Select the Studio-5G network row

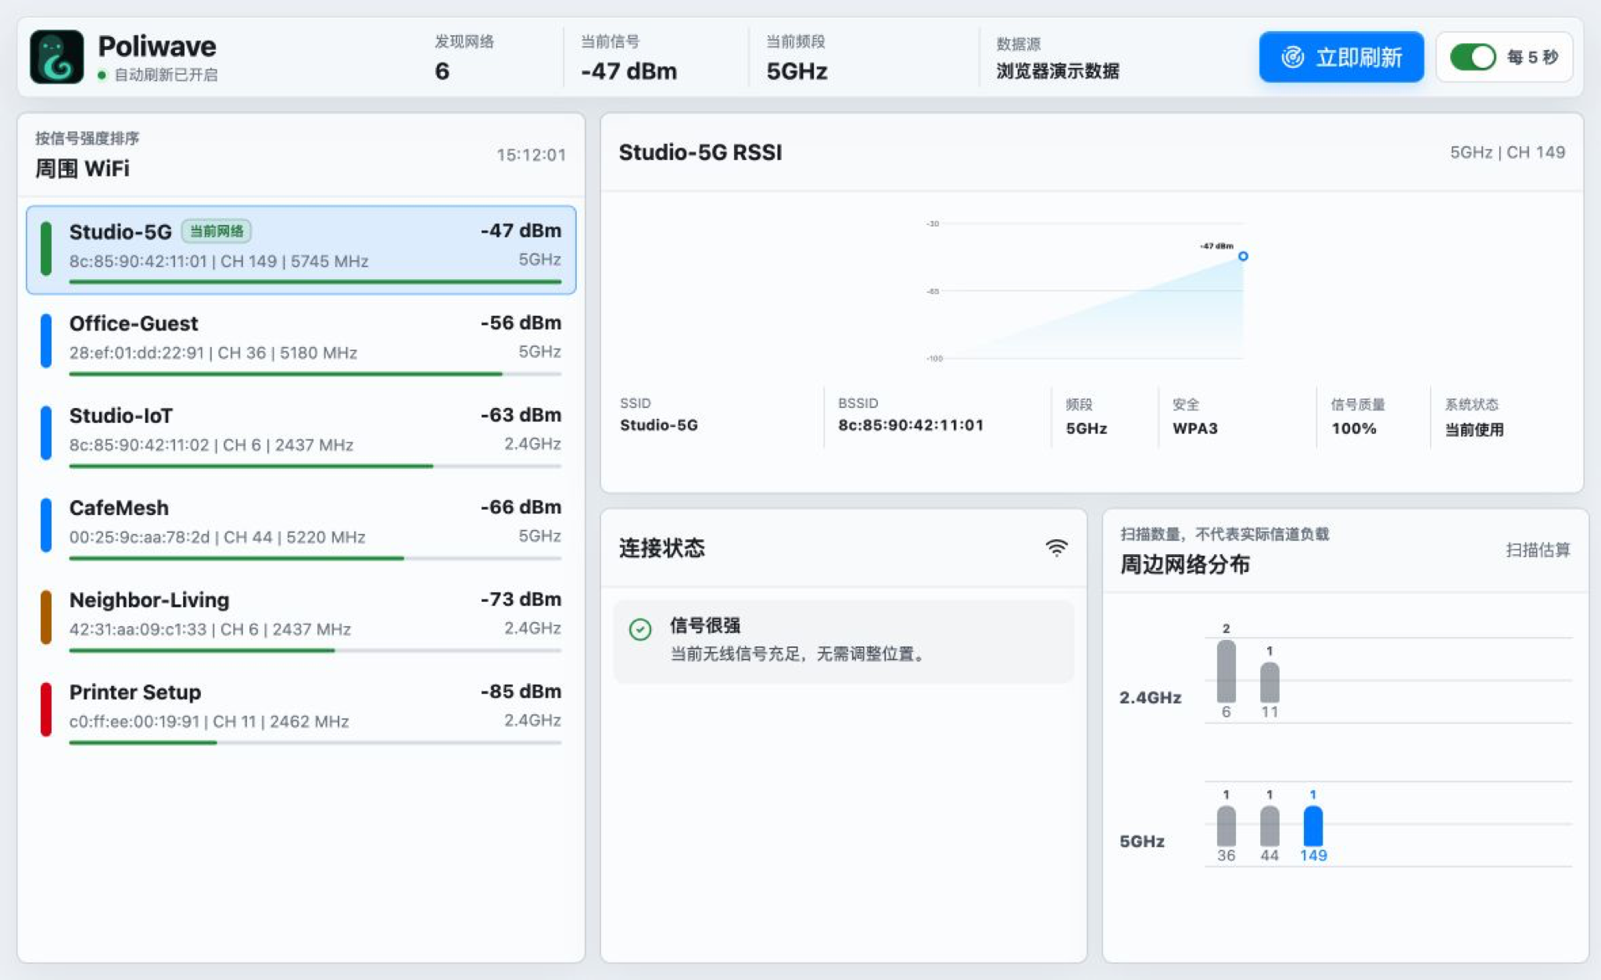301,250
